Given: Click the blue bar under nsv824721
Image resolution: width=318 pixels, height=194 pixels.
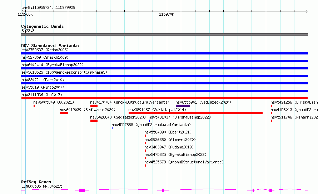Looking at the screenshot, I should [x=164, y=83].
